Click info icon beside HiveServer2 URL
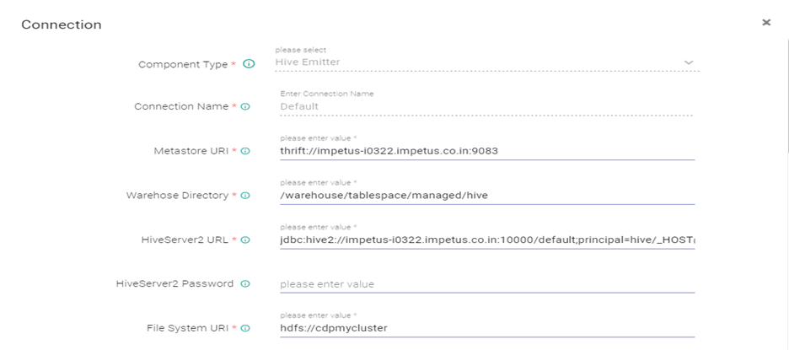This screenshot has height=350, width=789. pyautogui.click(x=245, y=240)
